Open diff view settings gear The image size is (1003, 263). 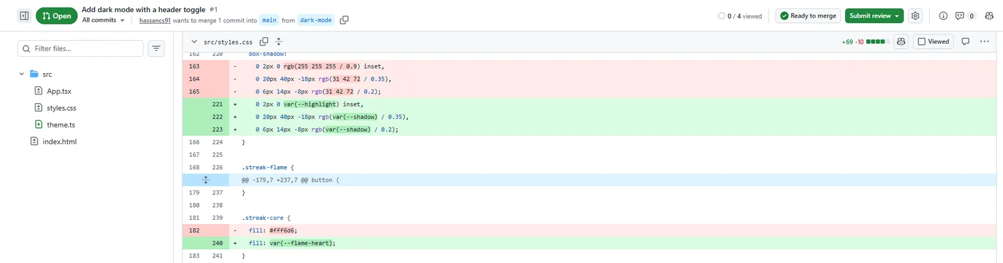click(915, 16)
